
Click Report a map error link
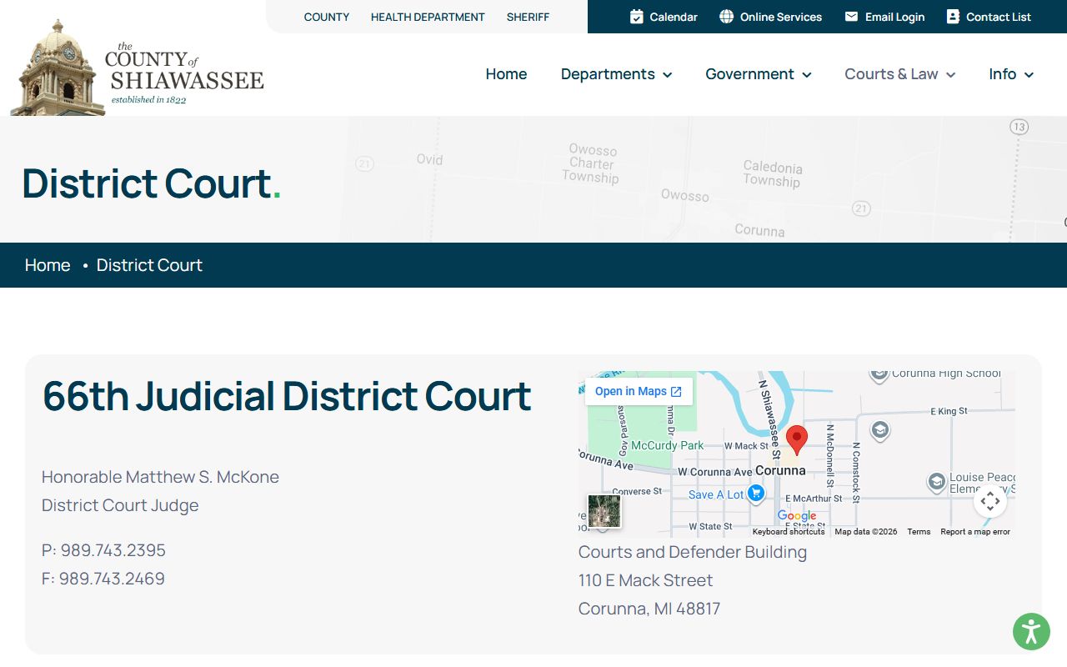(x=975, y=532)
